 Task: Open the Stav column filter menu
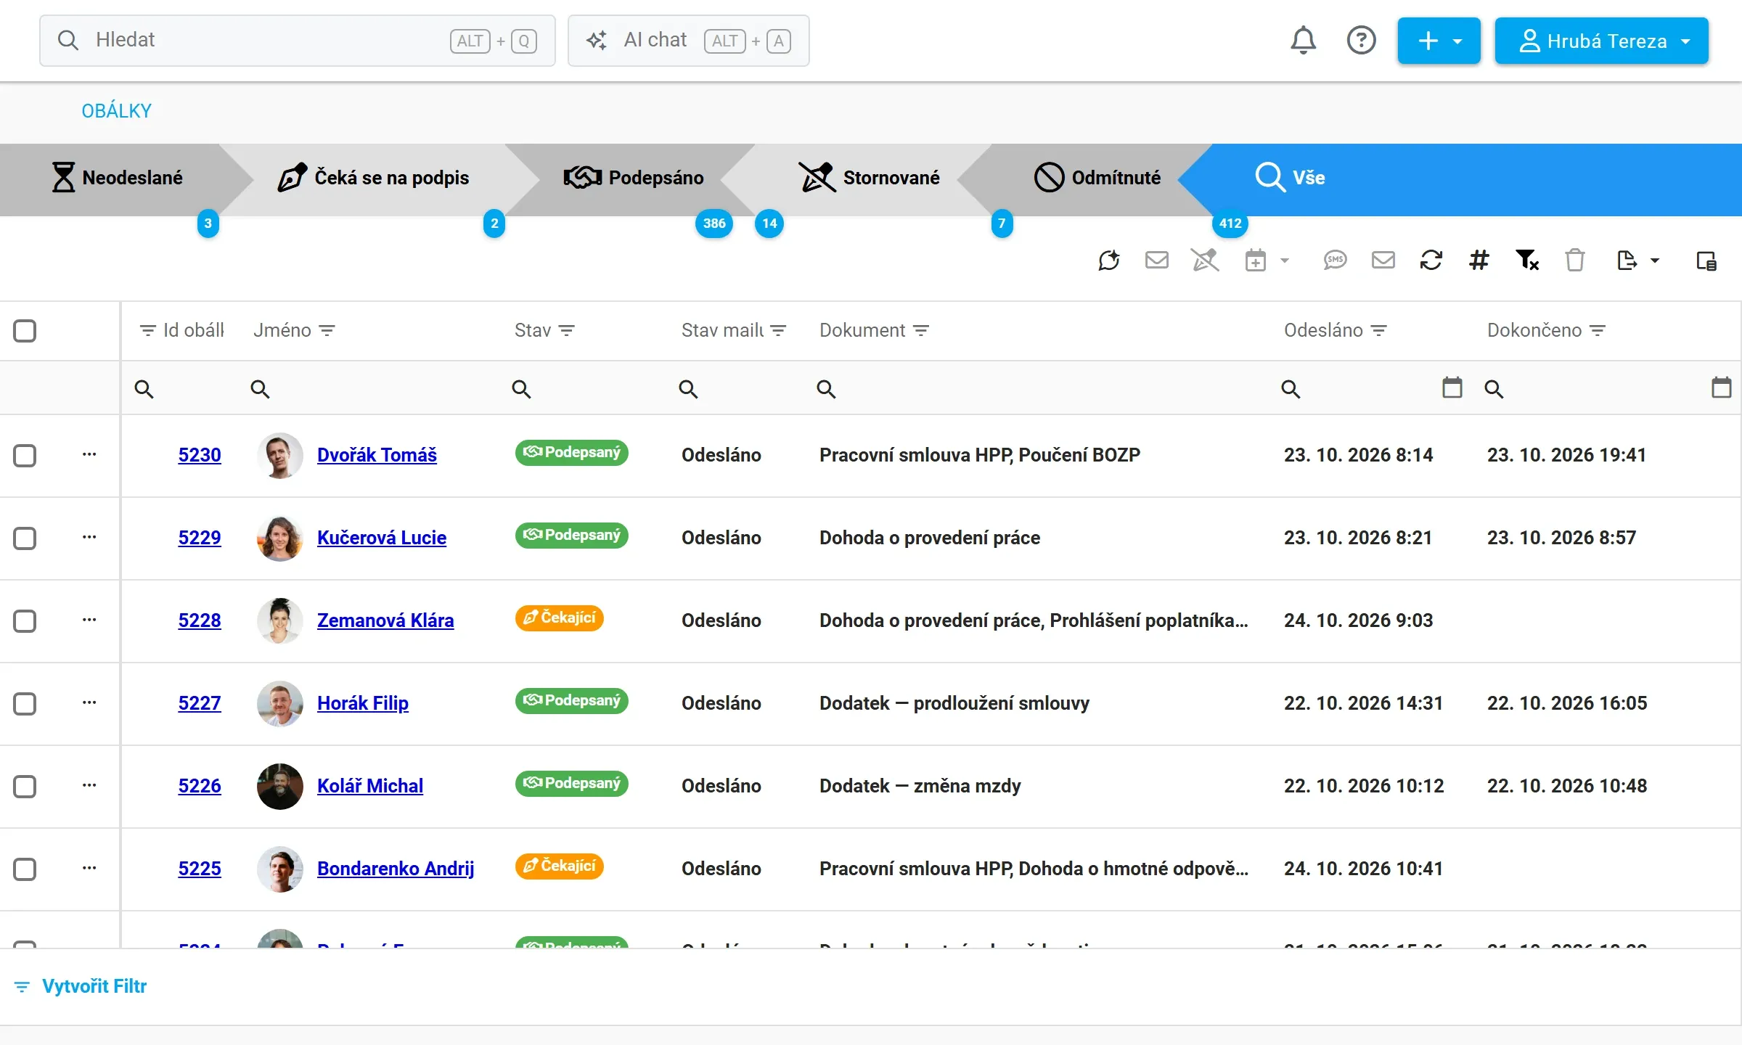tap(567, 331)
